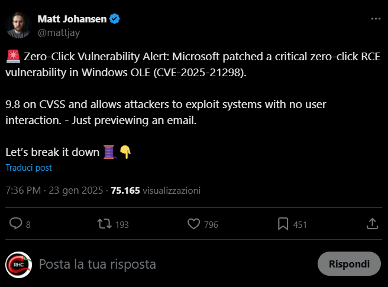Open the three-dot more options menu

pyautogui.click(x=376, y=19)
